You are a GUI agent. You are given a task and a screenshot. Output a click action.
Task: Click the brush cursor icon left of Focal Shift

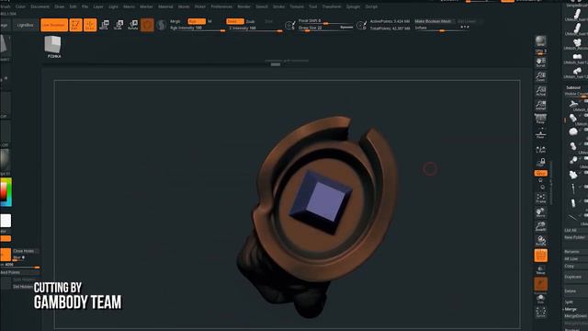click(x=289, y=25)
